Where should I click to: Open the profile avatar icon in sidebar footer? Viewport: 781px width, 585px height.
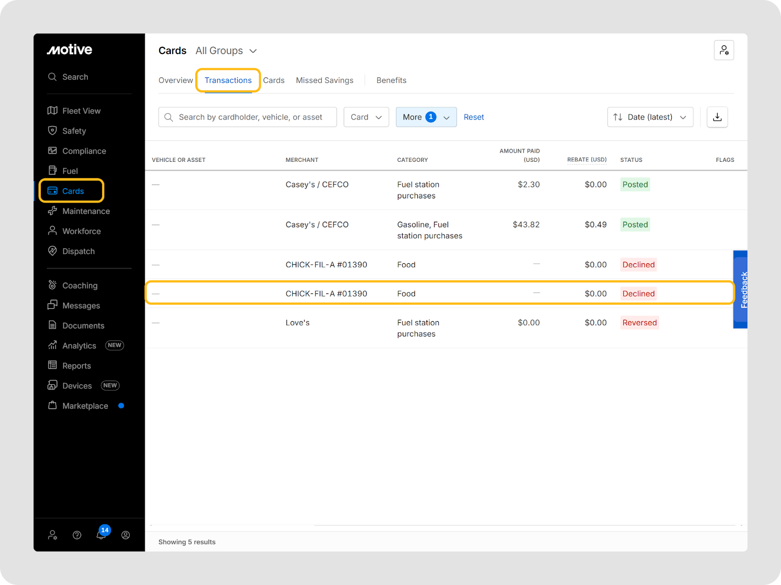tap(125, 535)
